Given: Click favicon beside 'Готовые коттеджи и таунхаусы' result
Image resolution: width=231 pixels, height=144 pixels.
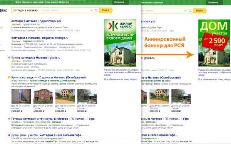Looking at the screenshot, I should pos(9,119).
